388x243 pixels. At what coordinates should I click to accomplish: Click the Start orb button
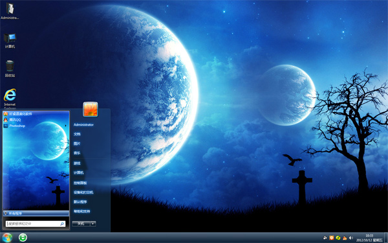[x=7, y=238]
